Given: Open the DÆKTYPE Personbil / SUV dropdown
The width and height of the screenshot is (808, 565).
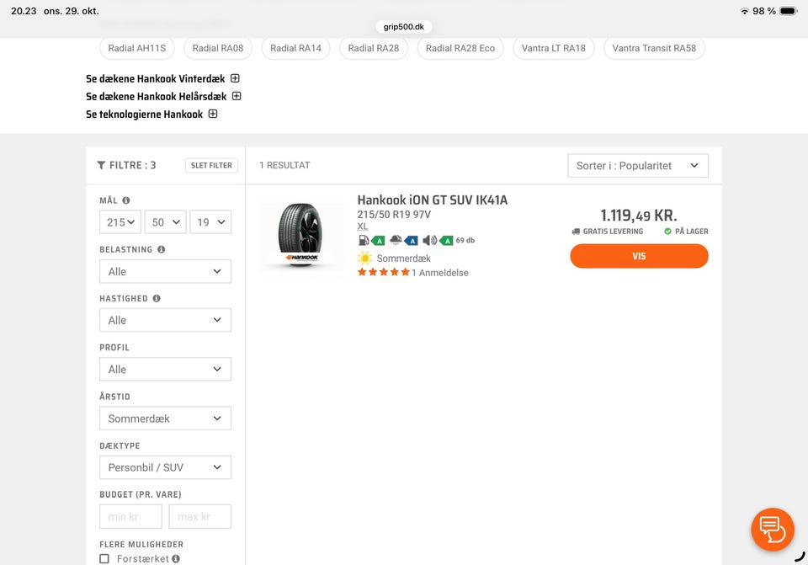Looking at the screenshot, I should [166, 467].
